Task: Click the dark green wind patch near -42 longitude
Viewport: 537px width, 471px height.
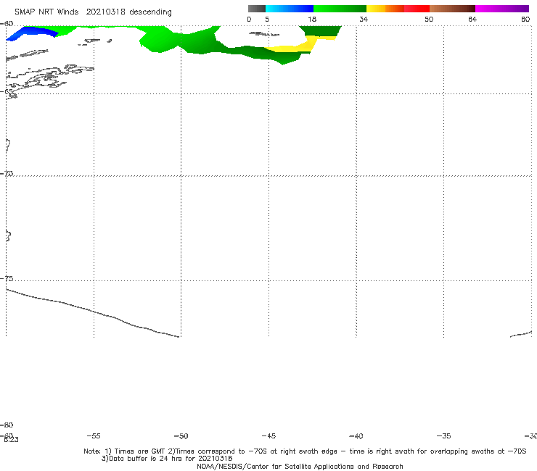Action: coord(321,30)
